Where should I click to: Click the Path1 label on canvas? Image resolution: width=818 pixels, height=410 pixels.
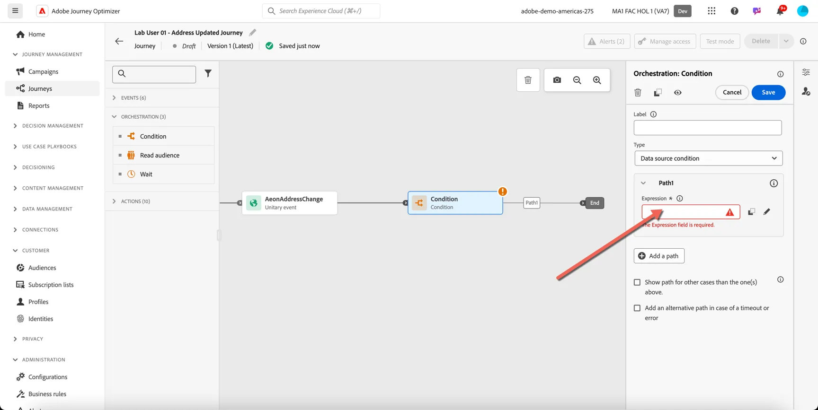(x=532, y=203)
